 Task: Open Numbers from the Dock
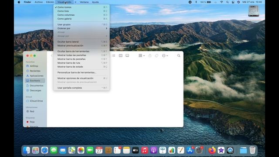[172, 150]
